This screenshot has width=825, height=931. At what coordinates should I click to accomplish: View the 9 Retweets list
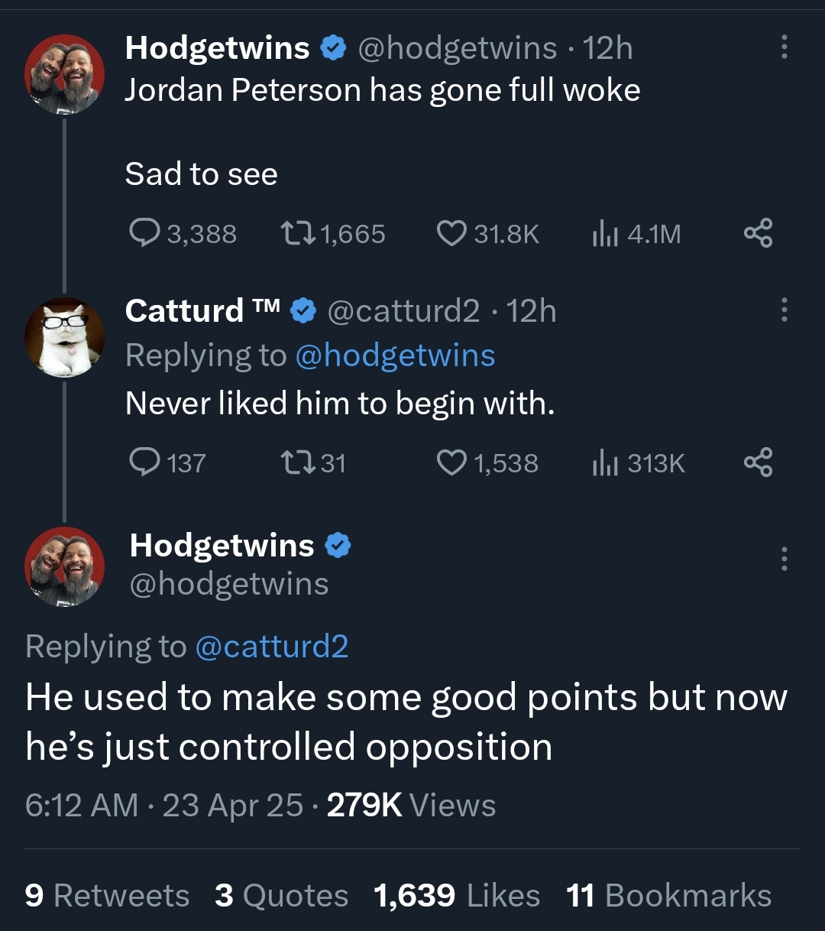(x=107, y=895)
